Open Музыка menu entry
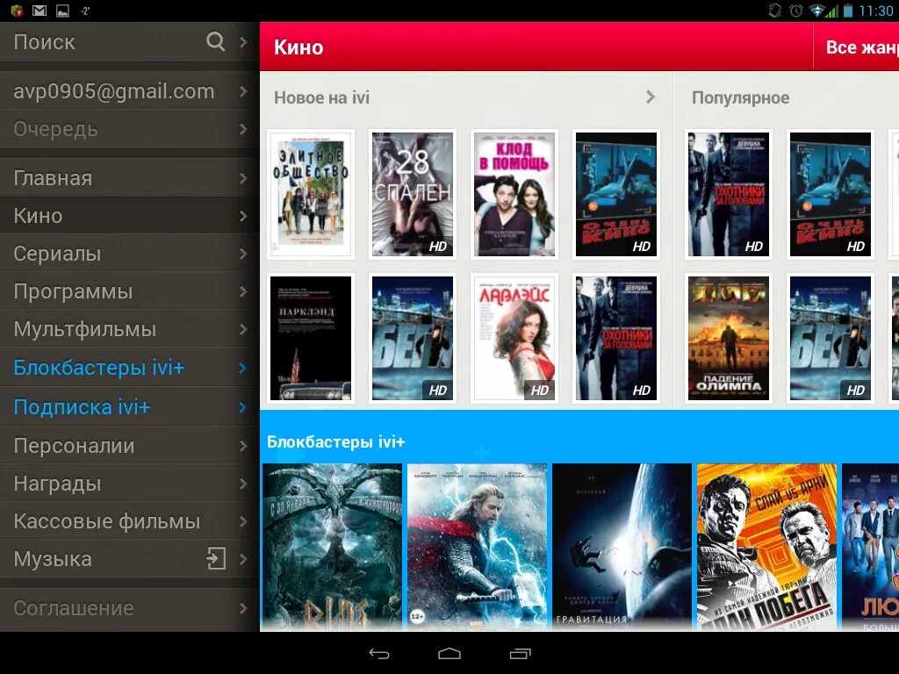This screenshot has width=899, height=674. coord(130,559)
